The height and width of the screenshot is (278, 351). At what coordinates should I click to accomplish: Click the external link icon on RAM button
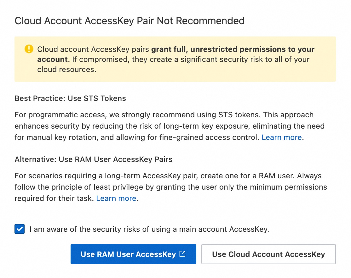tap(182, 254)
